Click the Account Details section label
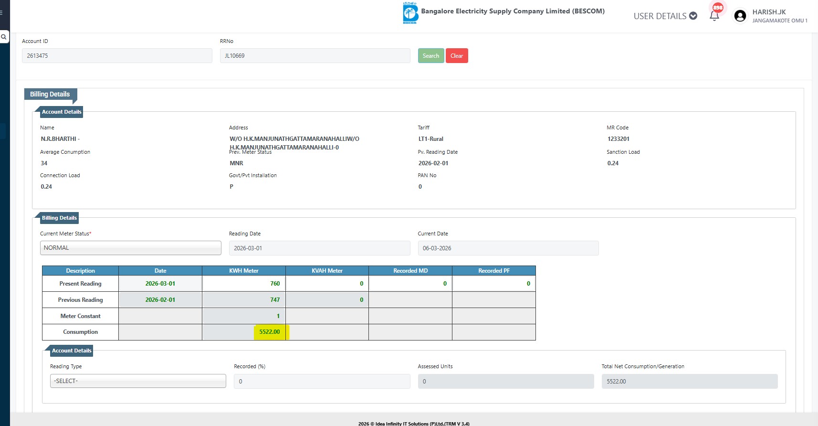The width and height of the screenshot is (818, 426). coord(61,112)
